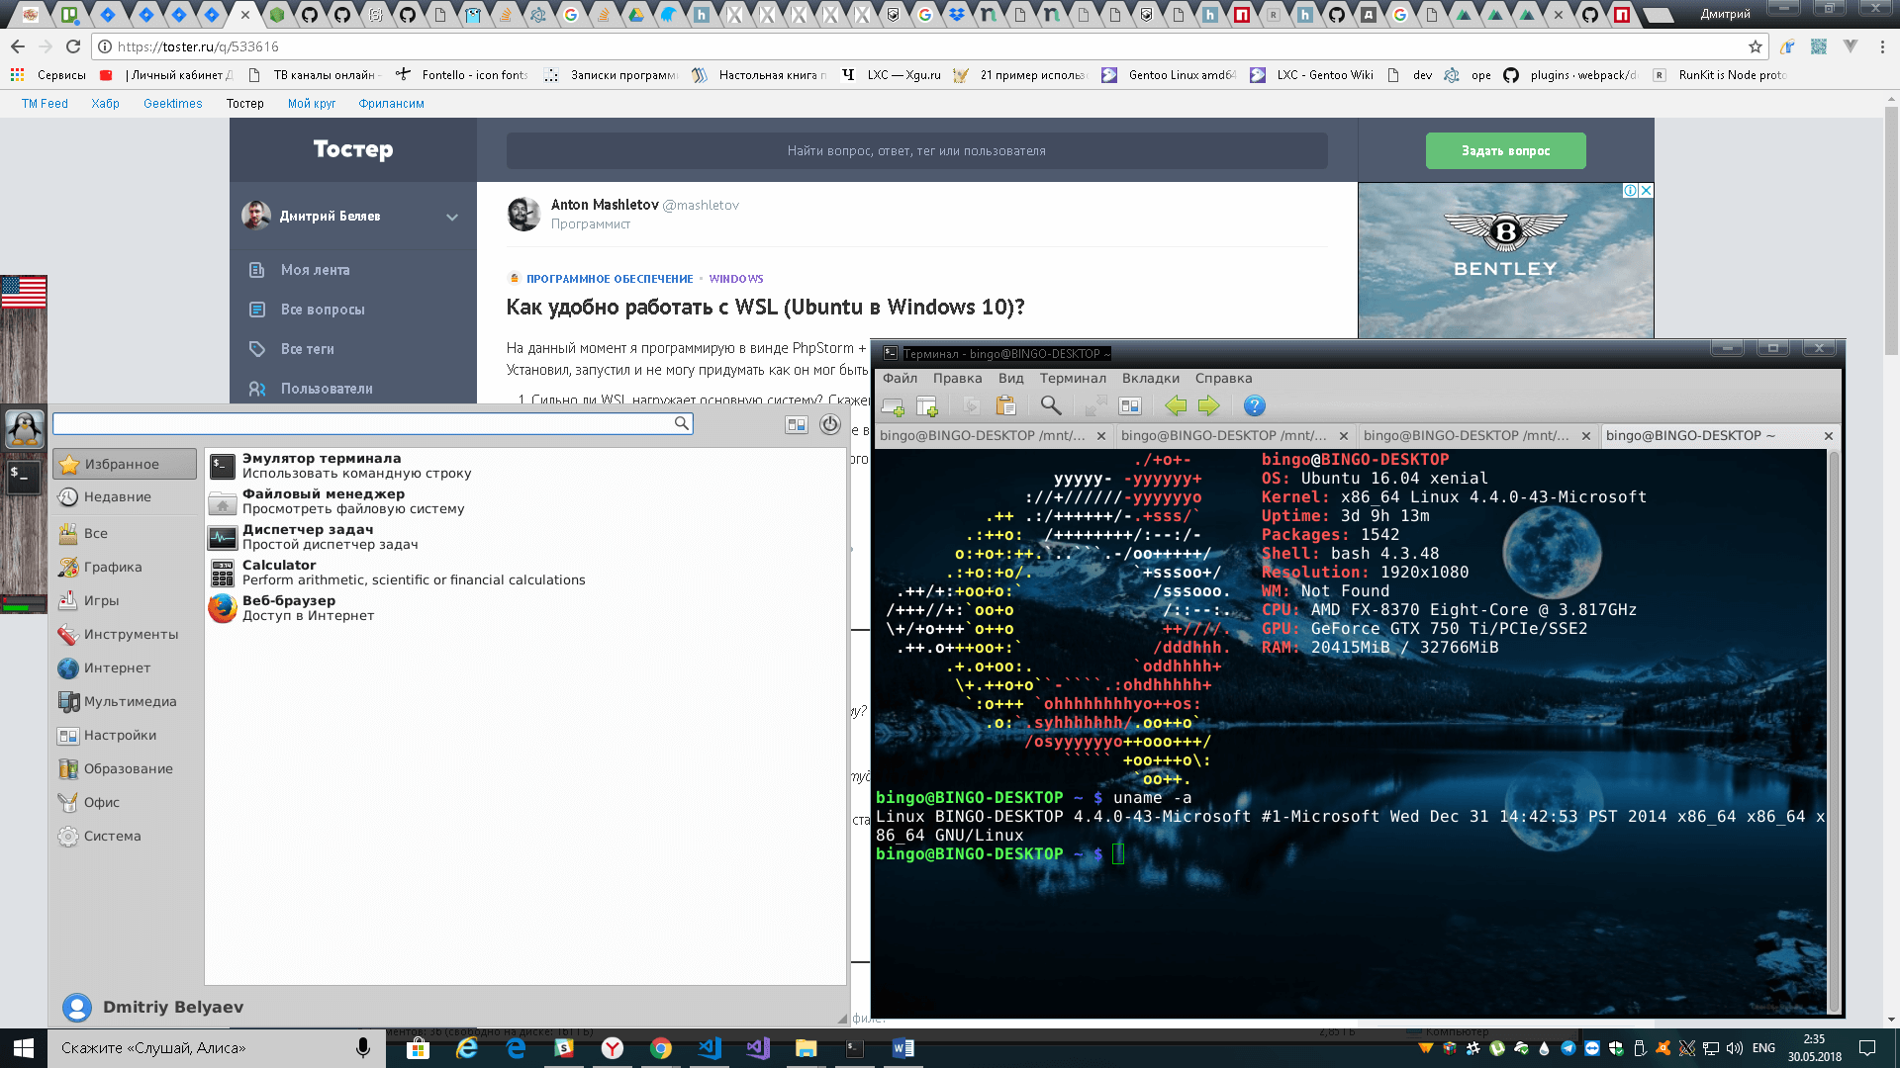Viewport: 1900px width, 1068px height.
Task: Click the Toster search field
Action: click(916, 151)
